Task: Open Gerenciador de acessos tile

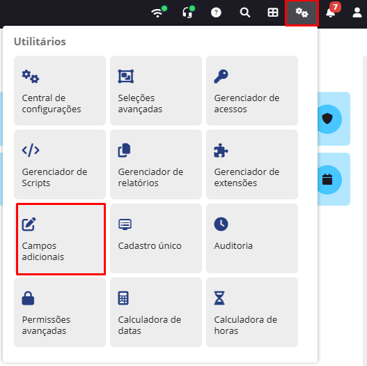Action: 252,91
